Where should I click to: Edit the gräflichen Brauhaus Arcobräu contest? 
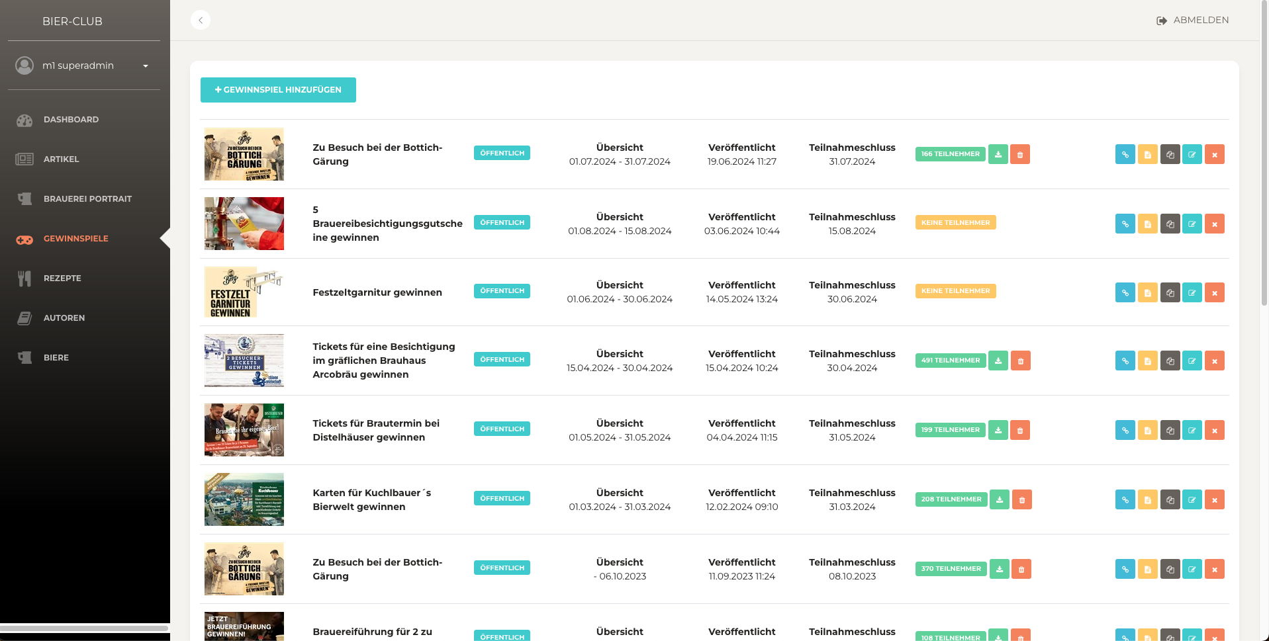click(x=1192, y=361)
